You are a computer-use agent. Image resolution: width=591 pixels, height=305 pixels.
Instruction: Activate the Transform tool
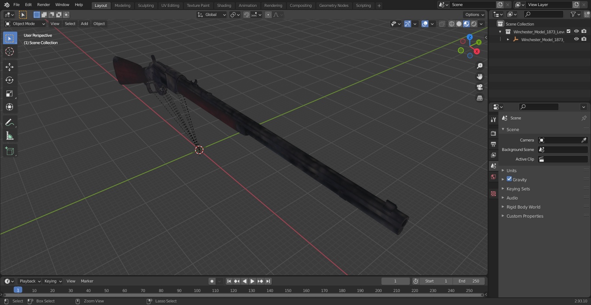[x=10, y=107]
